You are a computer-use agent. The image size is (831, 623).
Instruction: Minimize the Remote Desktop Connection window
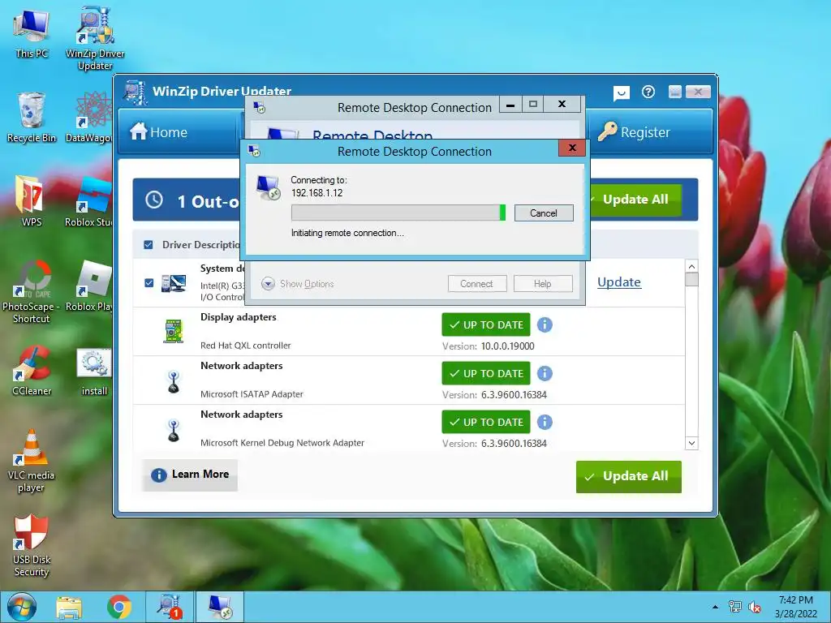tap(510, 104)
